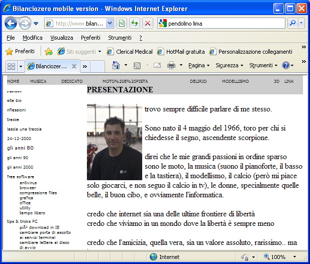Click the Compatibility View icon
310x264 pixels.
click(122, 24)
